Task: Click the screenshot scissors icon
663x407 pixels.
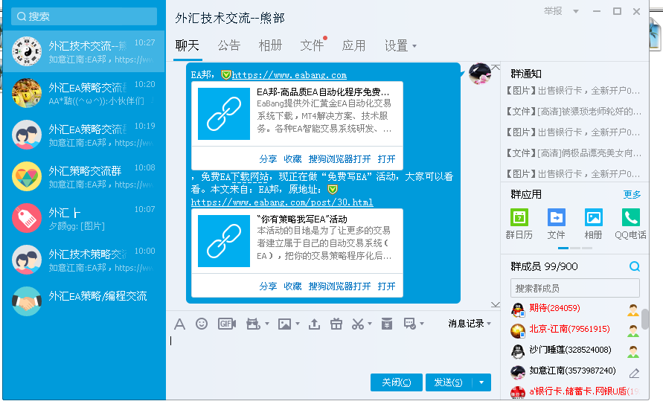Action: pyautogui.click(x=358, y=324)
